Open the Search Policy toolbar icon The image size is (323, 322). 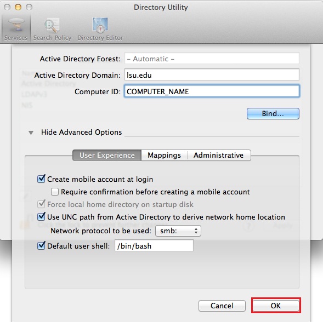coord(52,29)
